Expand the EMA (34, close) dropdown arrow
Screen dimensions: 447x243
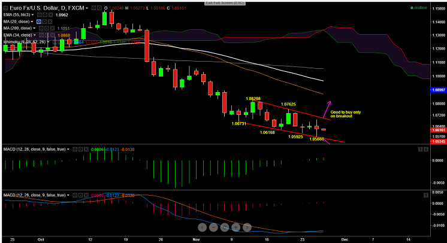(35, 35)
